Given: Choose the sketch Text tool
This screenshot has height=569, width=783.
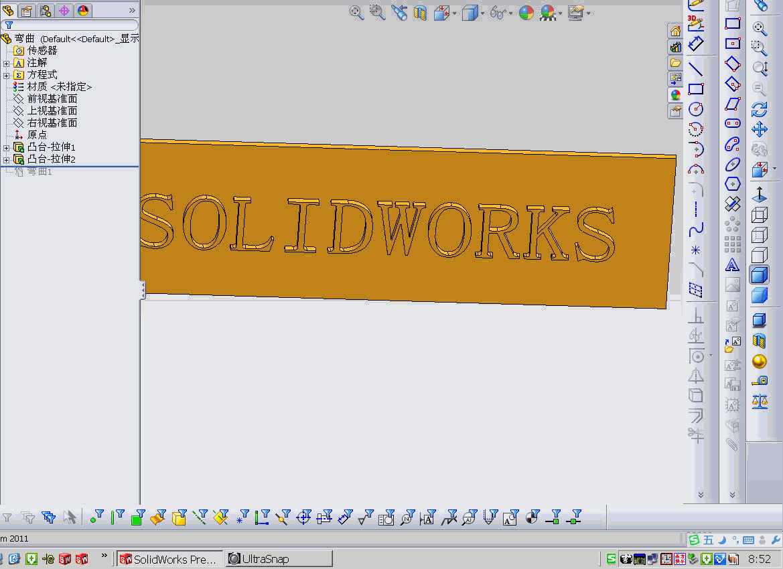Looking at the screenshot, I should pos(733,264).
